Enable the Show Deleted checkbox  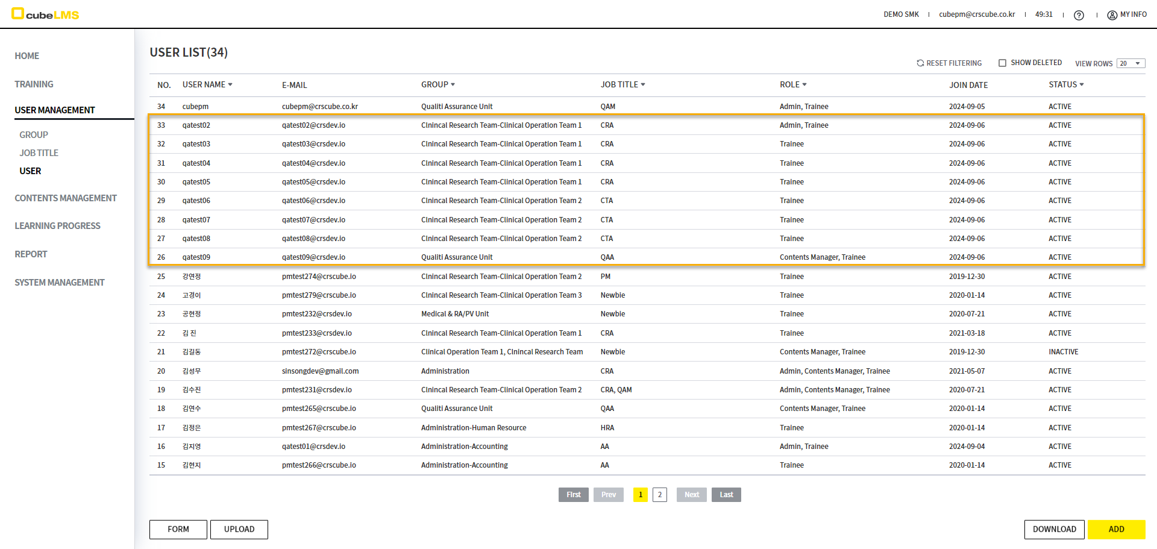1002,63
